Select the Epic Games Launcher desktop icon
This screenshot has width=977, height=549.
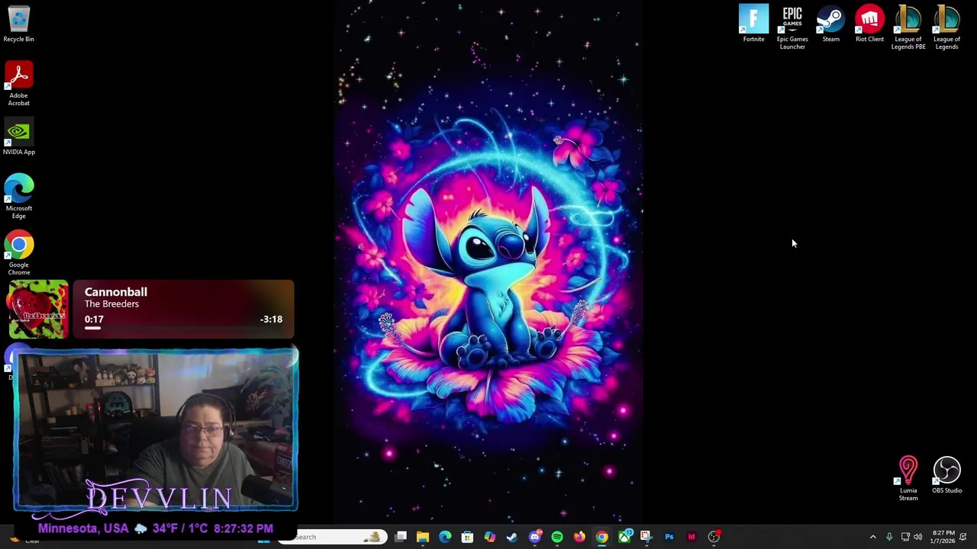click(x=792, y=28)
